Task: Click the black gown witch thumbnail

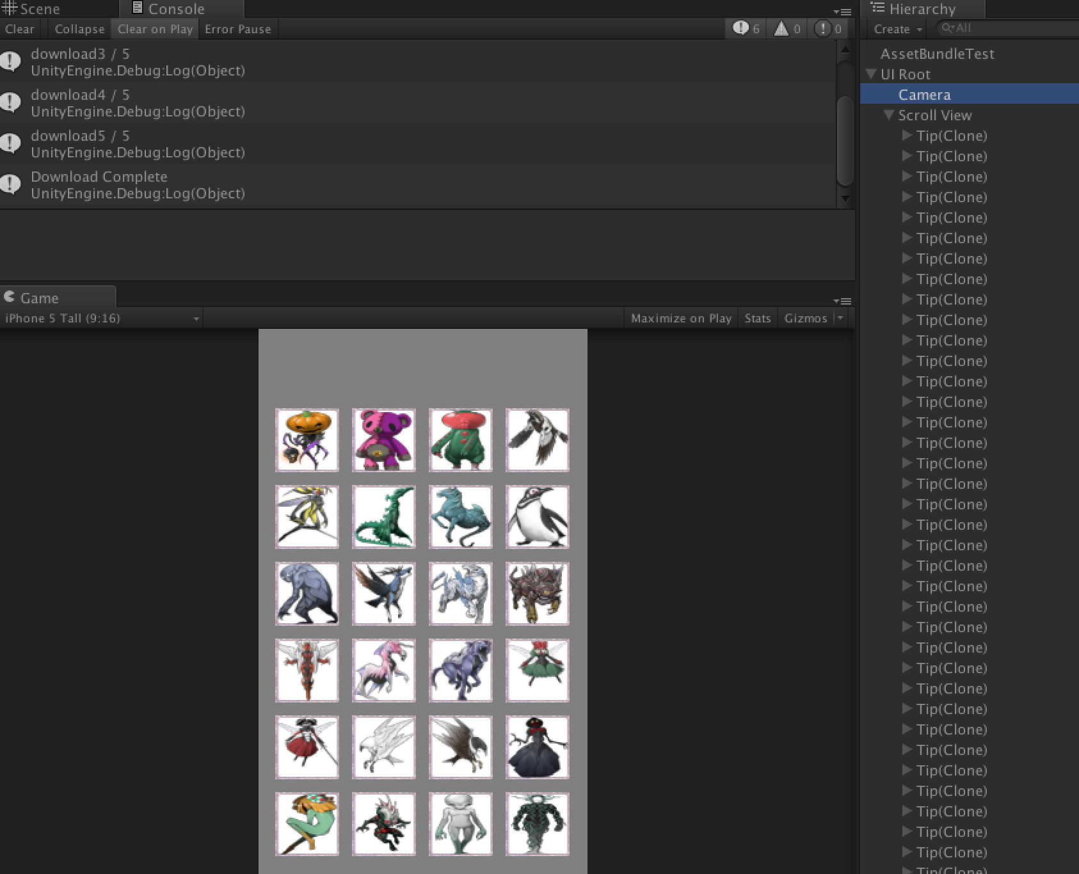Action: click(538, 747)
